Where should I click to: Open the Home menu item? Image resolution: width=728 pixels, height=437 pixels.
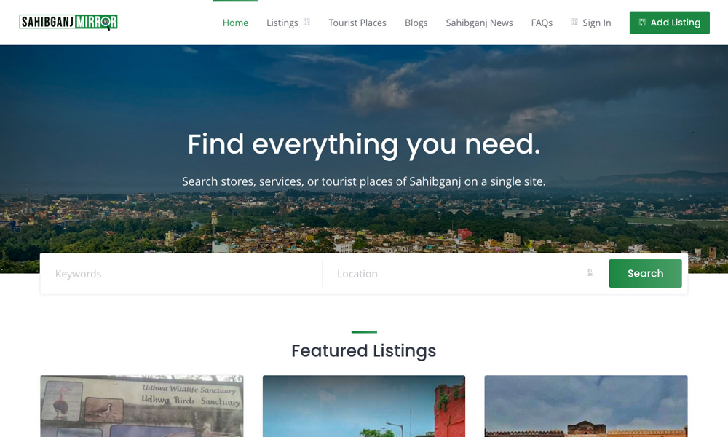(235, 23)
